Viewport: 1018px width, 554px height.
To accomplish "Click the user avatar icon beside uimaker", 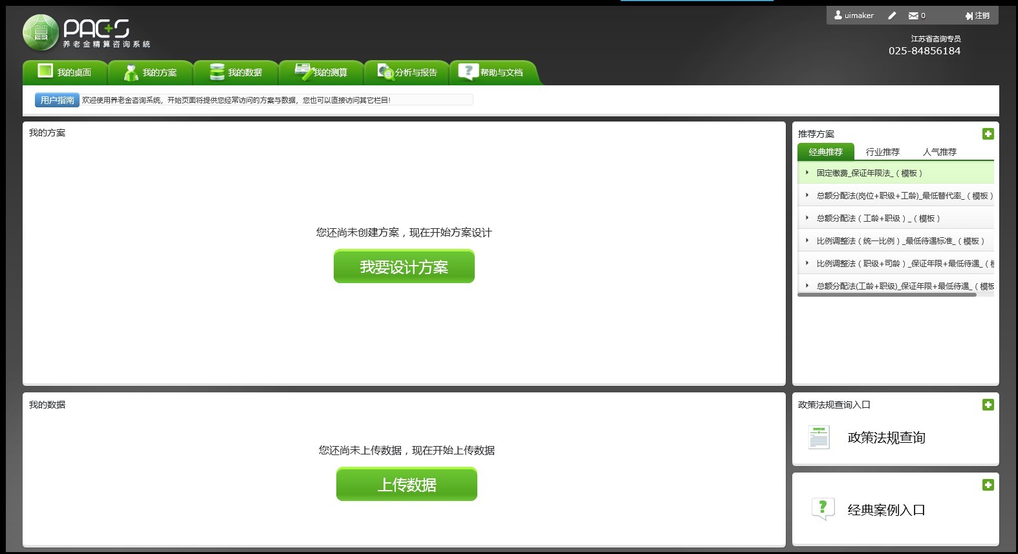I will [x=838, y=15].
